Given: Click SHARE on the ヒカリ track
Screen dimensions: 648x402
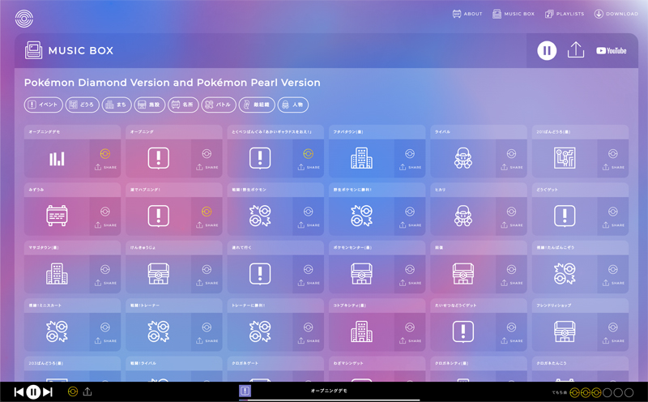Looking at the screenshot, I should [511, 225].
